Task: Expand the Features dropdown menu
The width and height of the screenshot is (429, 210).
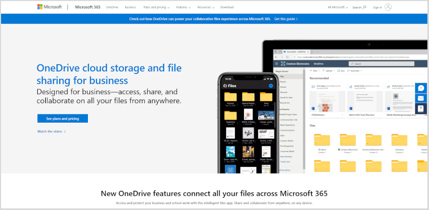Action: (183, 7)
